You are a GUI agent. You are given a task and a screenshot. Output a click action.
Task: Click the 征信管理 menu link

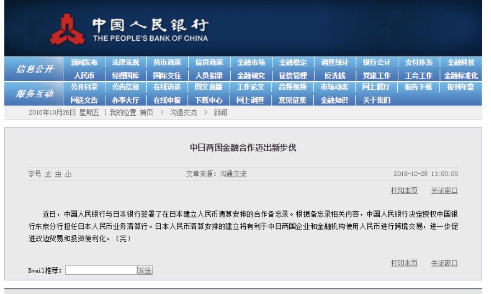[x=293, y=76]
